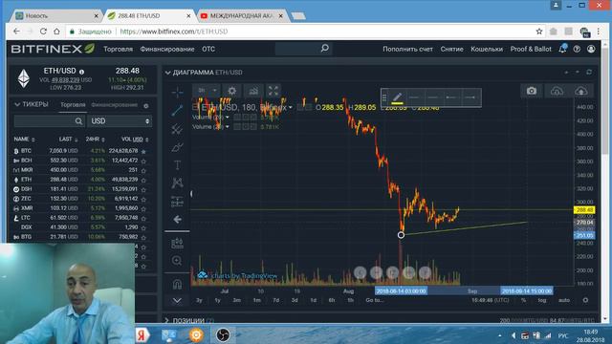Screen dimensions: 612x344
Task: Switch to the Новость browser tab
Action: coord(56,16)
